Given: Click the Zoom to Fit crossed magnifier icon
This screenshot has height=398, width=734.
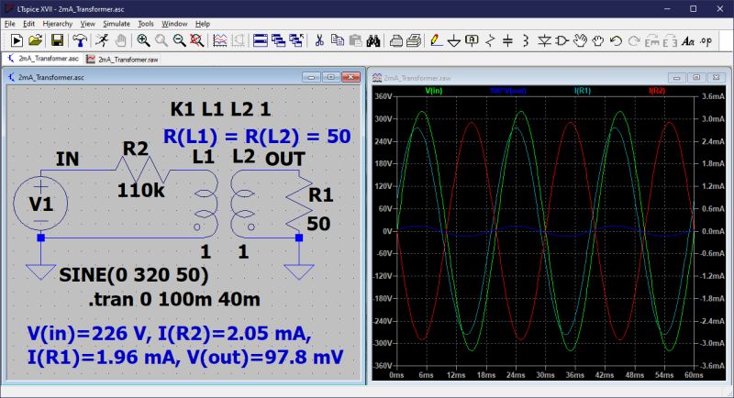Looking at the screenshot, I should coord(196,40).
